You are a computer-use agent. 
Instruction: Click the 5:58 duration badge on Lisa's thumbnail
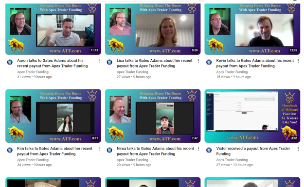pyautogui.click(x=195, y=51)
